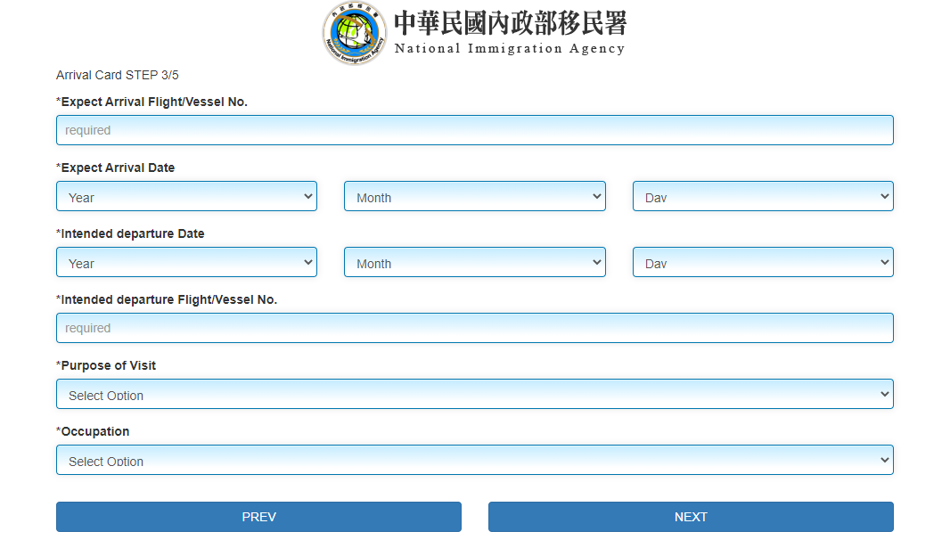Open the Expect Arrival Date Day dropdown
This screenshot has height=548, width=950.
tap(762, 197)
